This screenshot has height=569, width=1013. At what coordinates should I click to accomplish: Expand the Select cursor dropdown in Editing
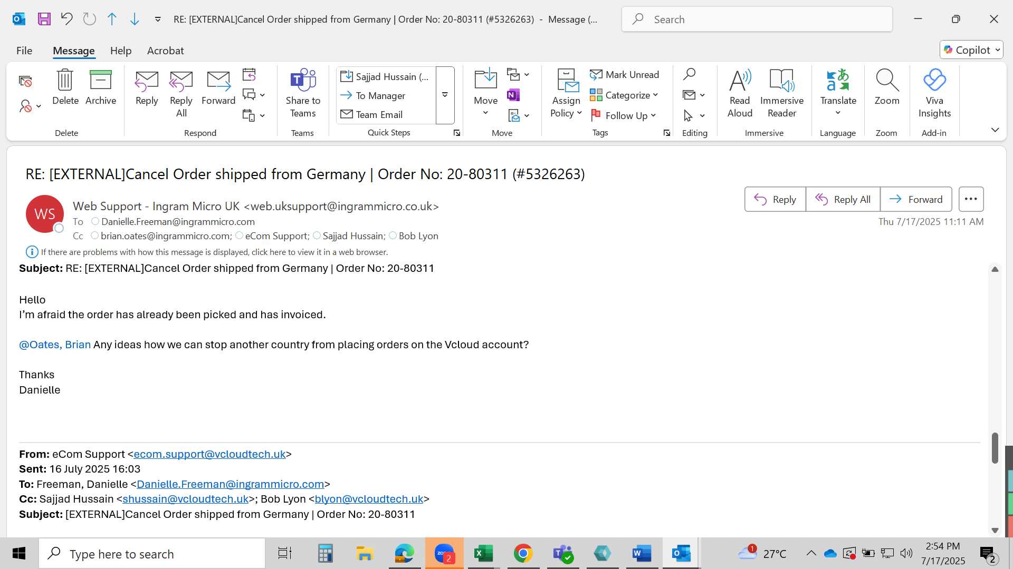[x=702, y=116]
